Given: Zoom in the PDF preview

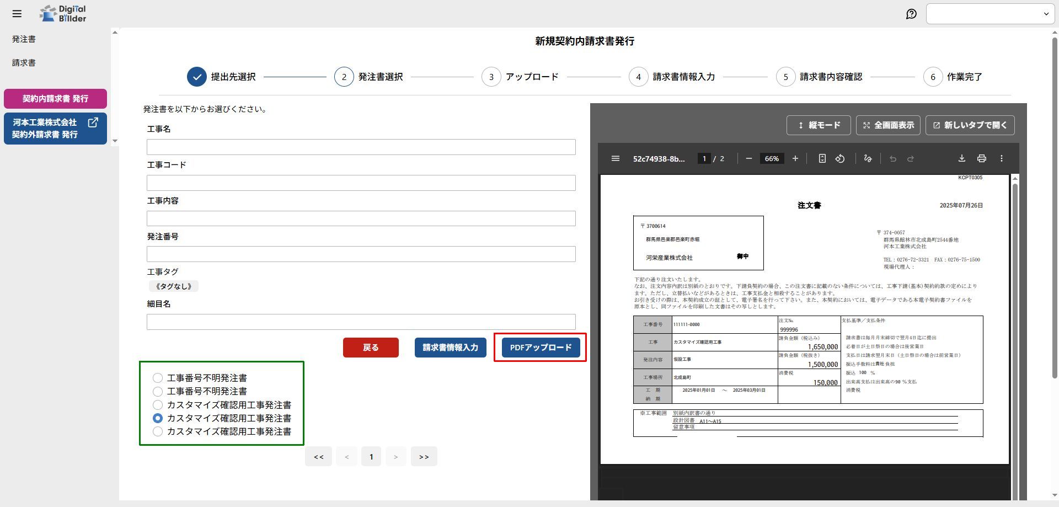Looking at the screenshot, I should [795, 159].
